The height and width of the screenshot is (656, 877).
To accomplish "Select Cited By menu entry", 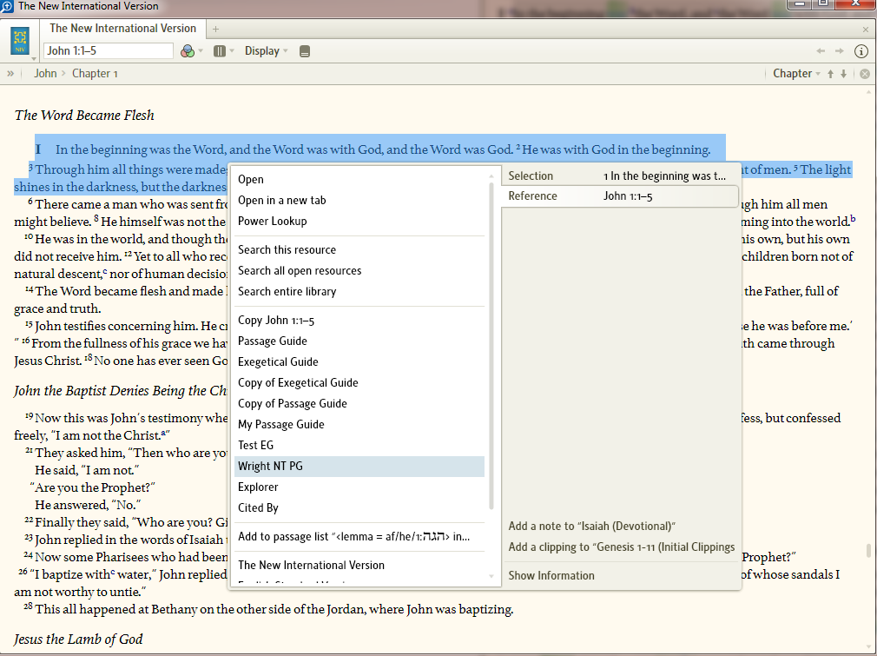I will coord(359,507).
